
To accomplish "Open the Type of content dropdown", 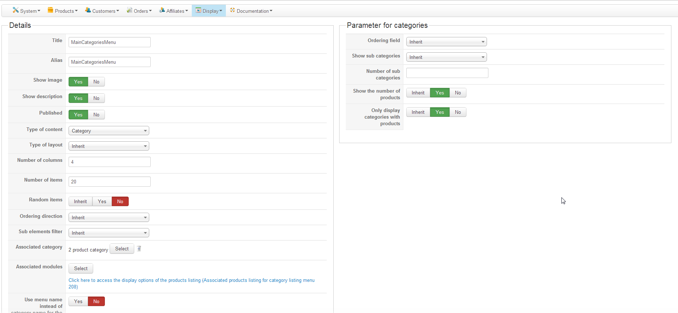I will [109, 131].
